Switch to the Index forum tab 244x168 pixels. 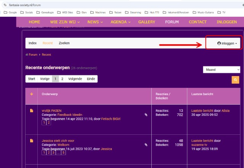click(x=32, y=43)
